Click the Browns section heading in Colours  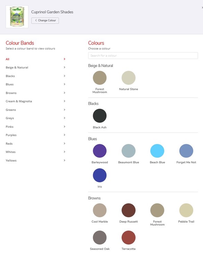[x=94, y=198]
